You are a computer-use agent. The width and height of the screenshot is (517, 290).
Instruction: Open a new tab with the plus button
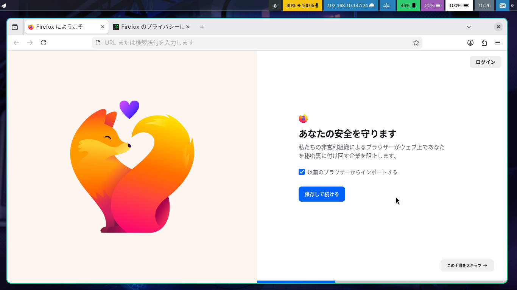pos(202,27)
